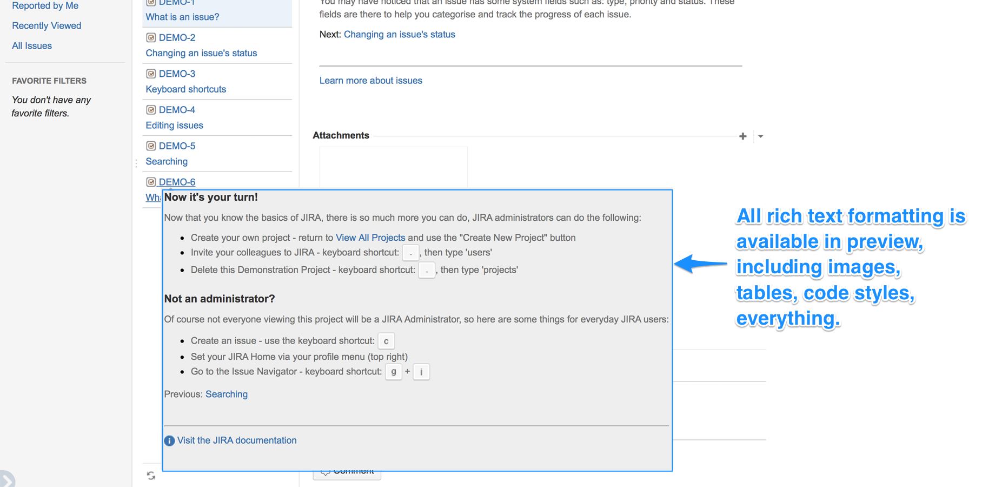
Task: Click the 'i' keyboard shortcut key
Action: pos(421,372)
